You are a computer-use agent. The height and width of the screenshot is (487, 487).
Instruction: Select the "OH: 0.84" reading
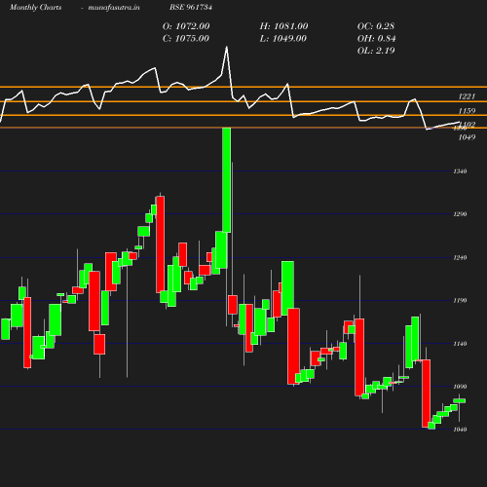[x=377, y=39]
